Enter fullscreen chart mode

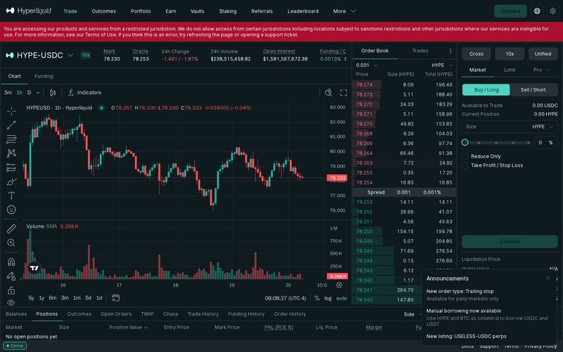[x=343, y=93]
